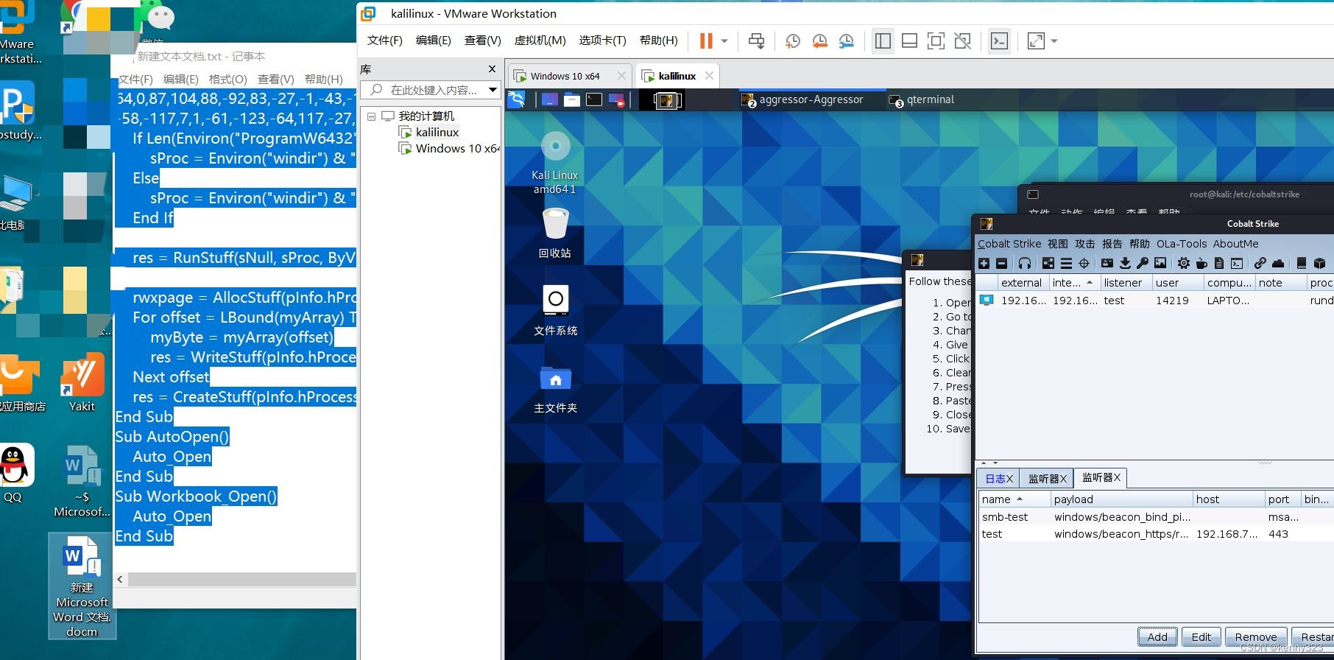The image size is (1334, 660).
Task: Click Java signed applet coffee cup icon
Action: [x=1201, y=263]
